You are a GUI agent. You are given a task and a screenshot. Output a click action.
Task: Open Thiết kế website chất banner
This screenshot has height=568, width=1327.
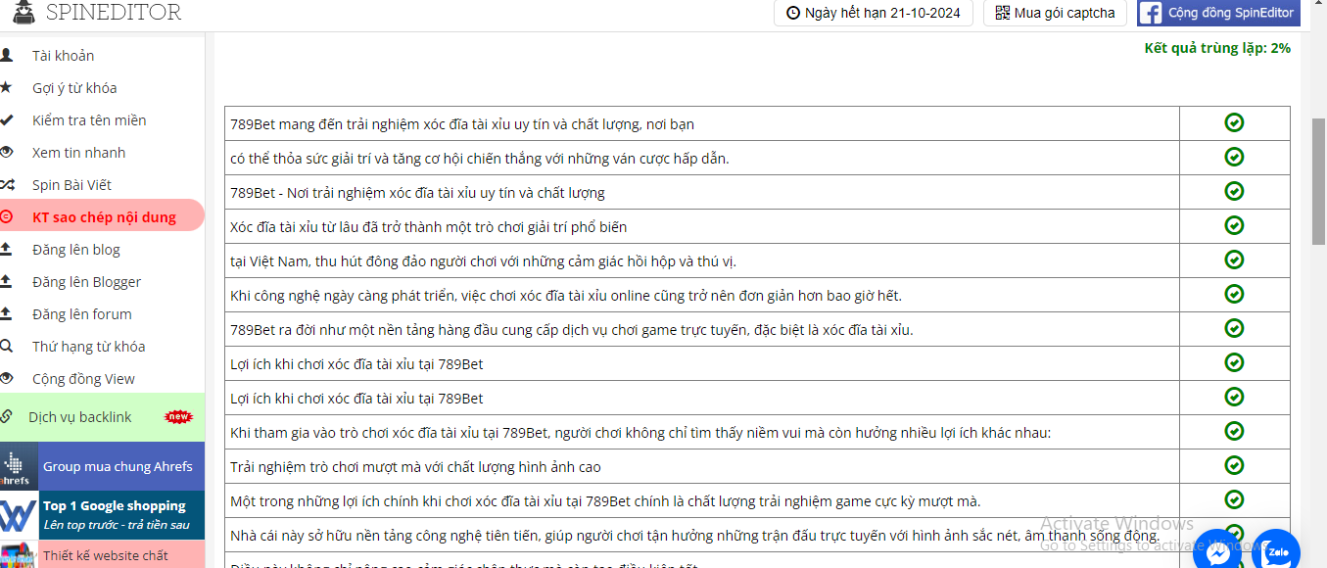(103, 554)
